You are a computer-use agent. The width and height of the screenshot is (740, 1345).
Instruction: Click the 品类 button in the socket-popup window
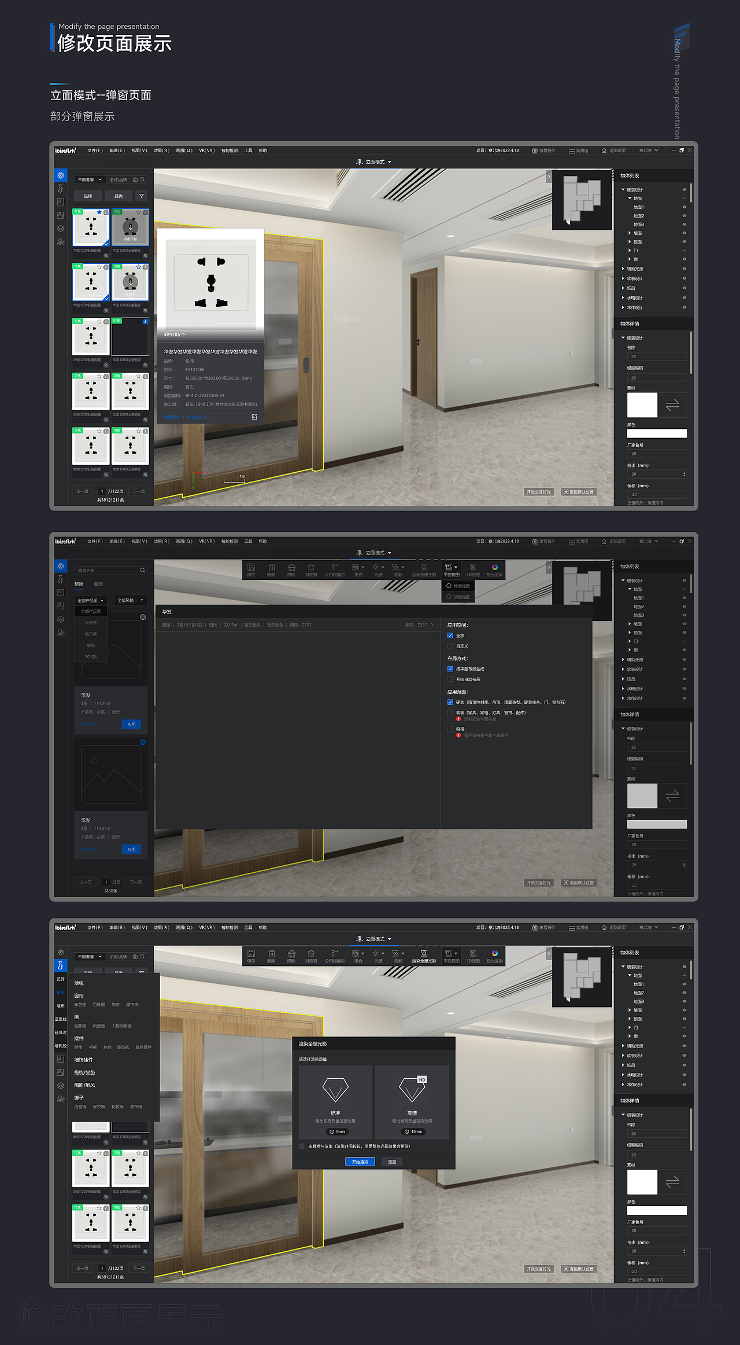pos(119,196)
